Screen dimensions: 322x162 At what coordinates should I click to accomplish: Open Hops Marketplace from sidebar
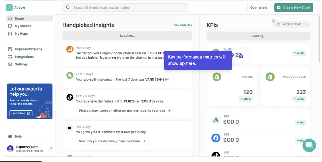click(x=28, y=49)
